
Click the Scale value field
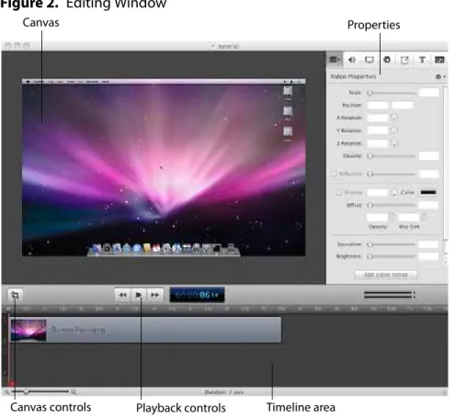(x=428, y=93)
